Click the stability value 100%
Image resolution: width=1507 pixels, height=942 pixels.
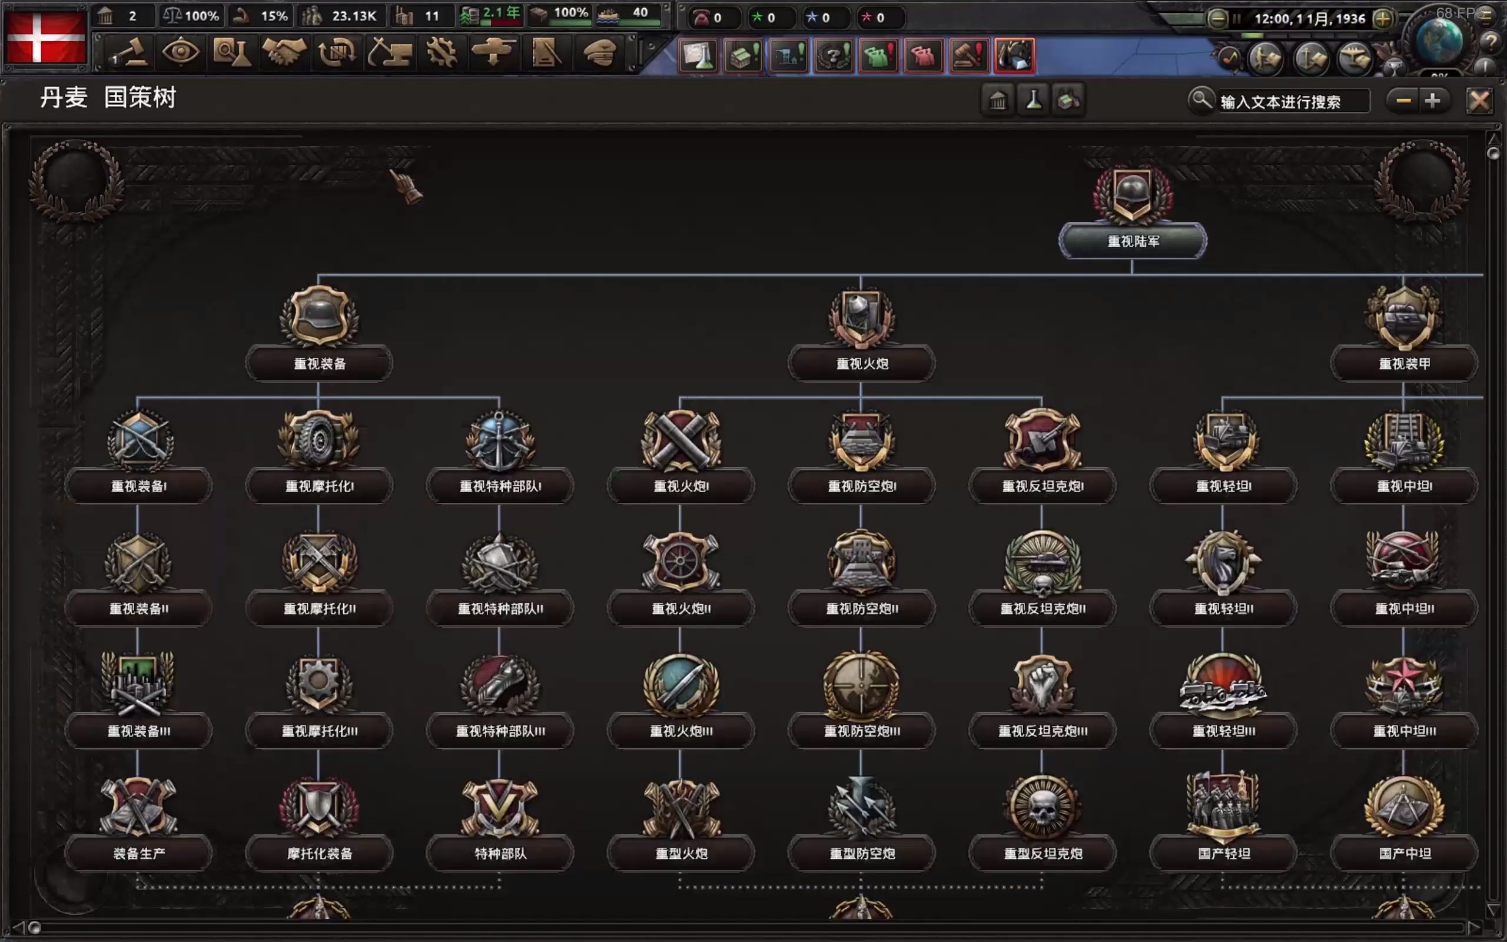(x=202, y=16)
